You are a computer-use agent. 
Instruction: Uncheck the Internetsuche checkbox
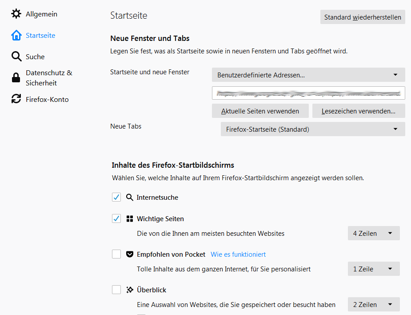coord(116,197)
